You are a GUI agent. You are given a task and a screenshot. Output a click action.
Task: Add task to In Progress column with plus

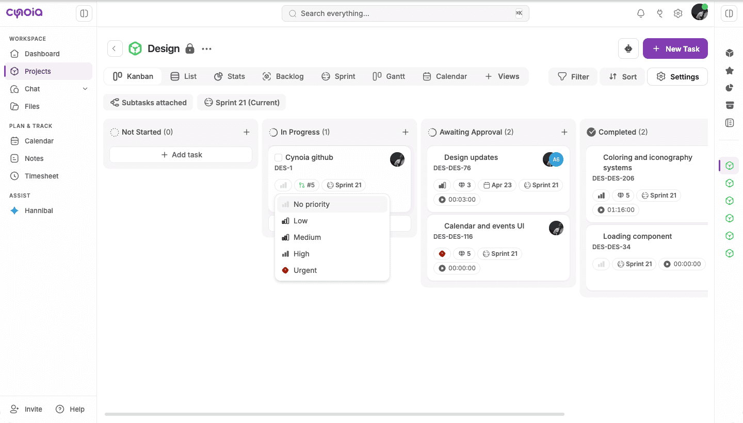coord(406,132)
